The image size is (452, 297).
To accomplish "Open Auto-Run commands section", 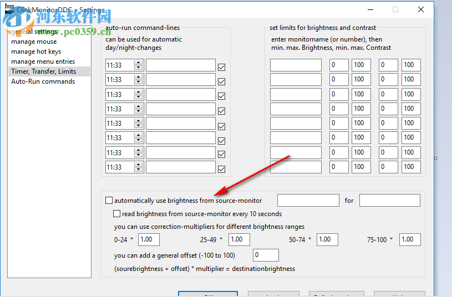I will [43, 81].
